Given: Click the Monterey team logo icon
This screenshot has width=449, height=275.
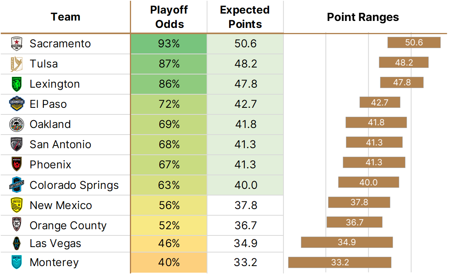Looking at the screenshot, I should (x=17, y=263).
